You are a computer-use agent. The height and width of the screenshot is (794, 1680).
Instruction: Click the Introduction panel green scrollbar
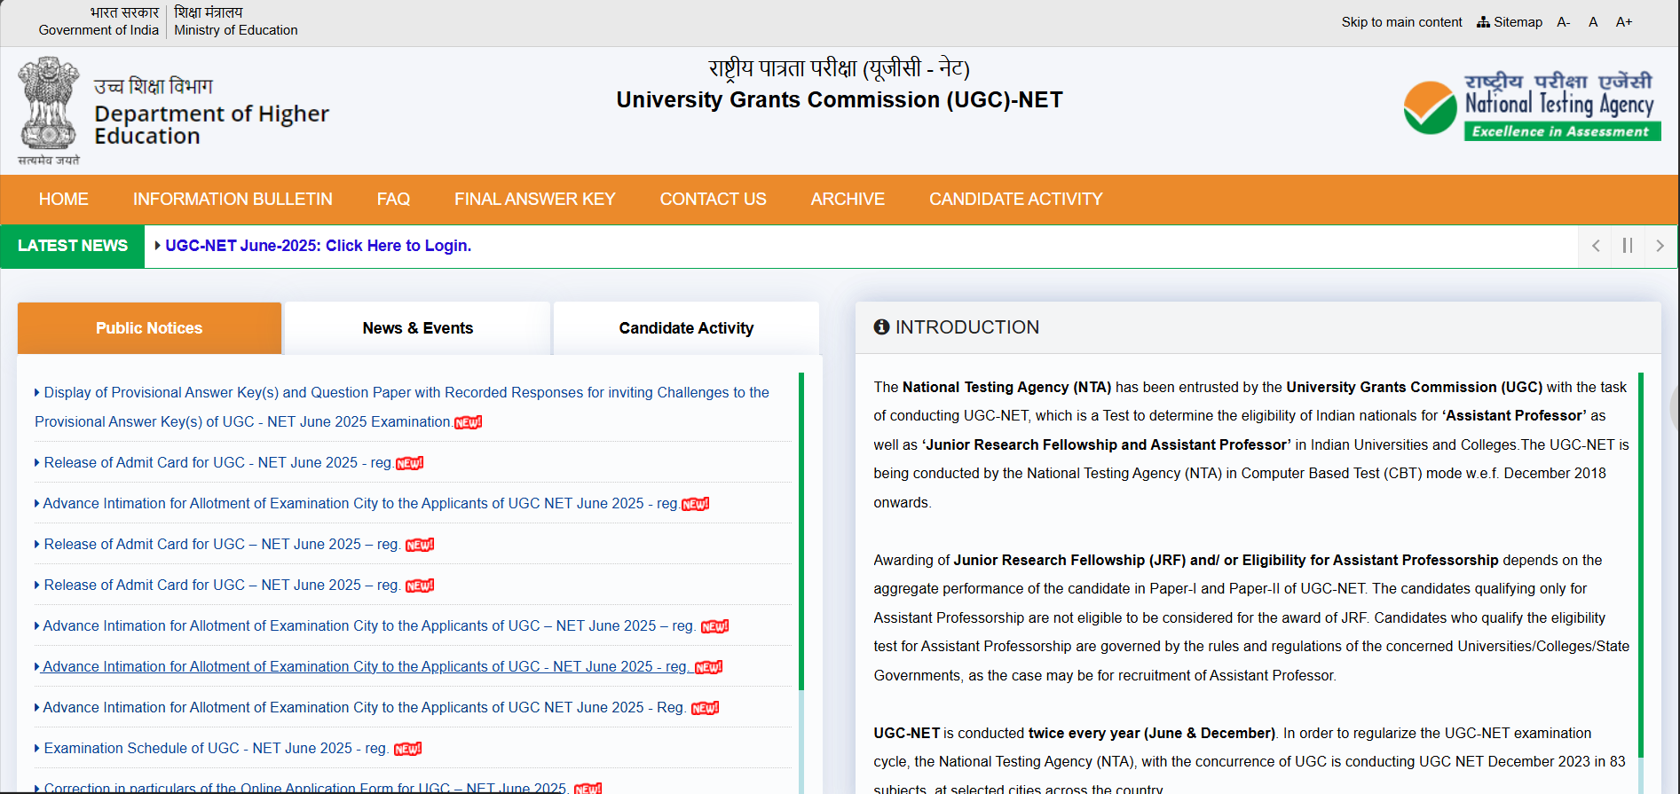[x=1641, y=564]
